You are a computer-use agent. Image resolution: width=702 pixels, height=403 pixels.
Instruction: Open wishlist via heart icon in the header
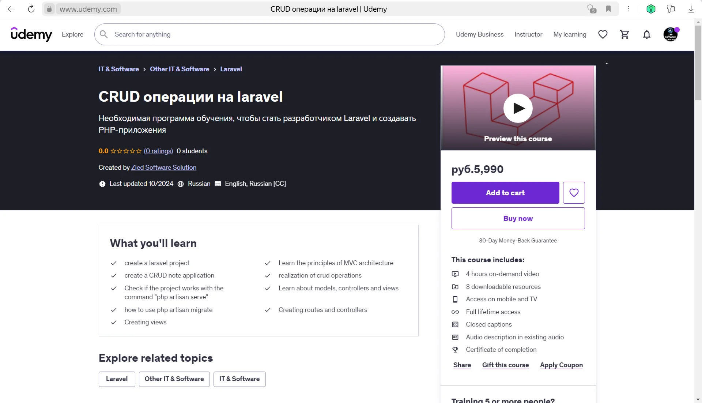tap(603, 34)
